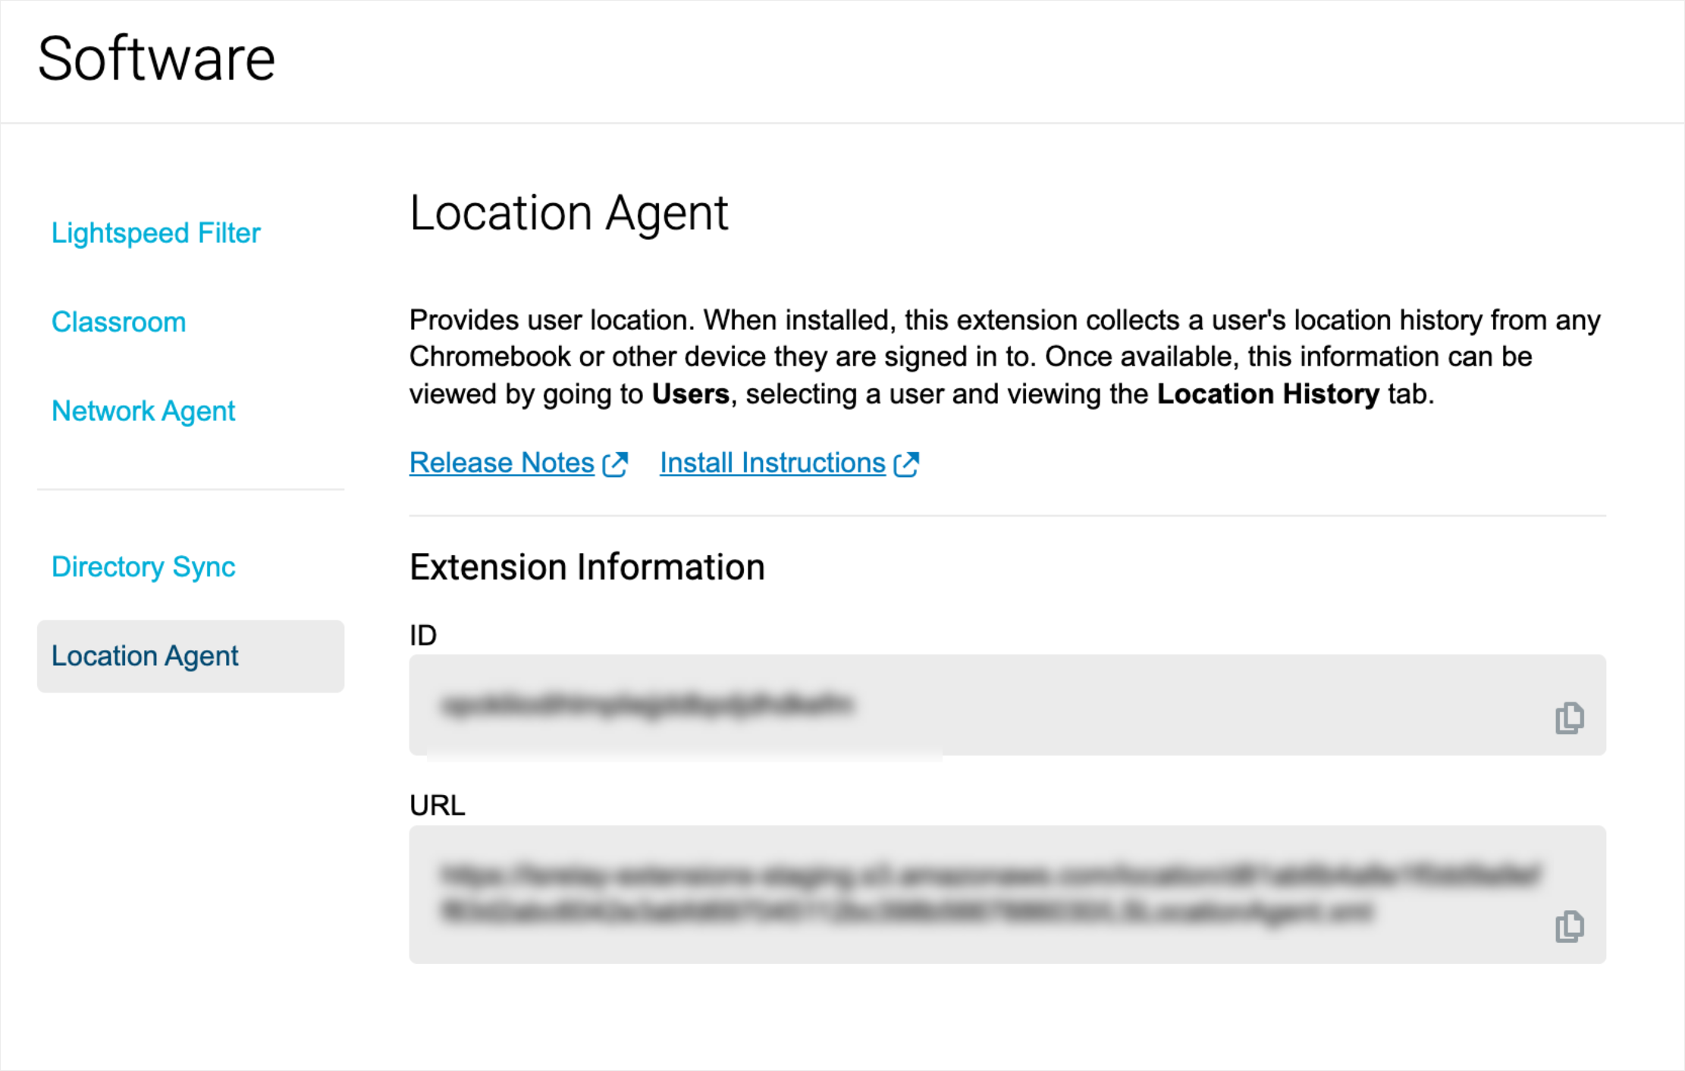Copy the extension ID to clipboard

(1570, 717)
